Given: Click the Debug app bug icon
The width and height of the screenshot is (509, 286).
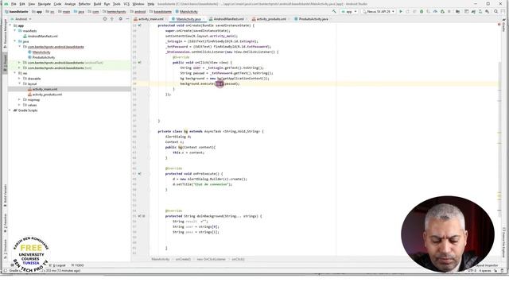Looking at the screenshot, I should [422, 11].
